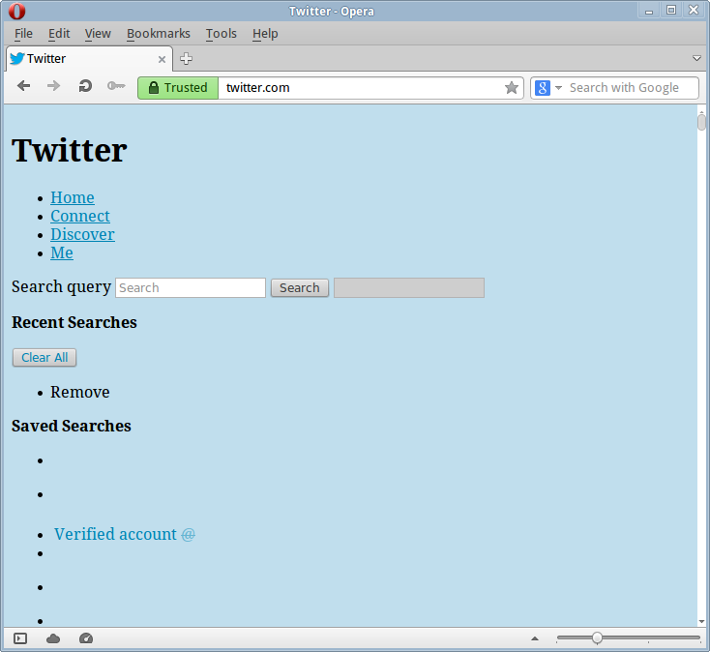Follow the Me link
The width and height of the screenshot is (710, 652).
(62, 252)
